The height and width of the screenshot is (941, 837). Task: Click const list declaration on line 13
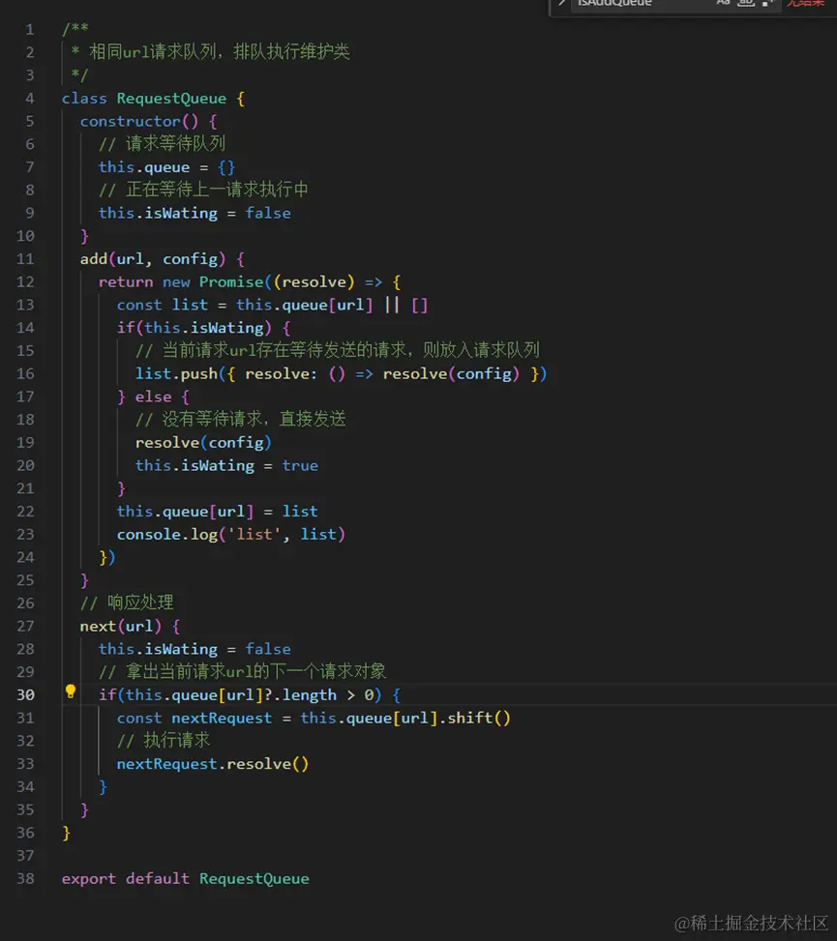163,305
